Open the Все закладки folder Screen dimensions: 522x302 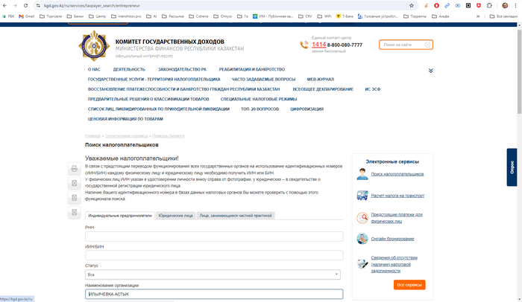click(x=503, y=16)
